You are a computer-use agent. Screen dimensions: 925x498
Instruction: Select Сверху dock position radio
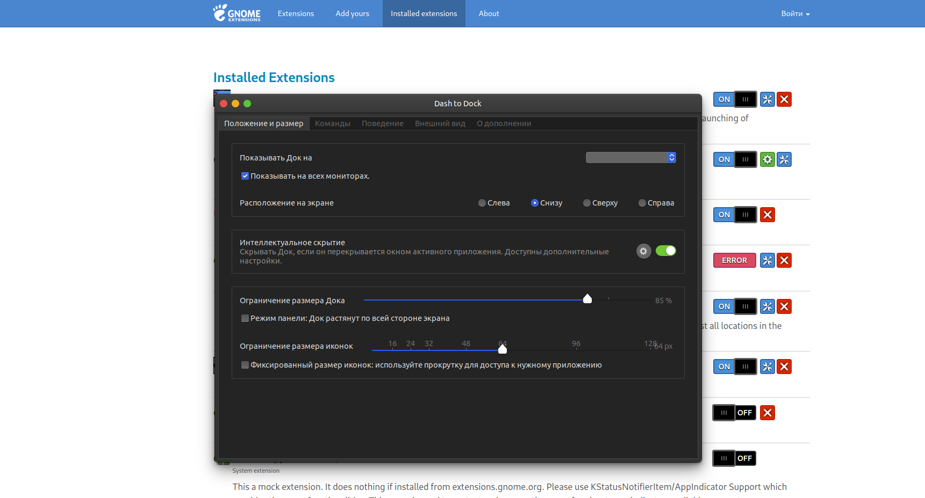587,203
